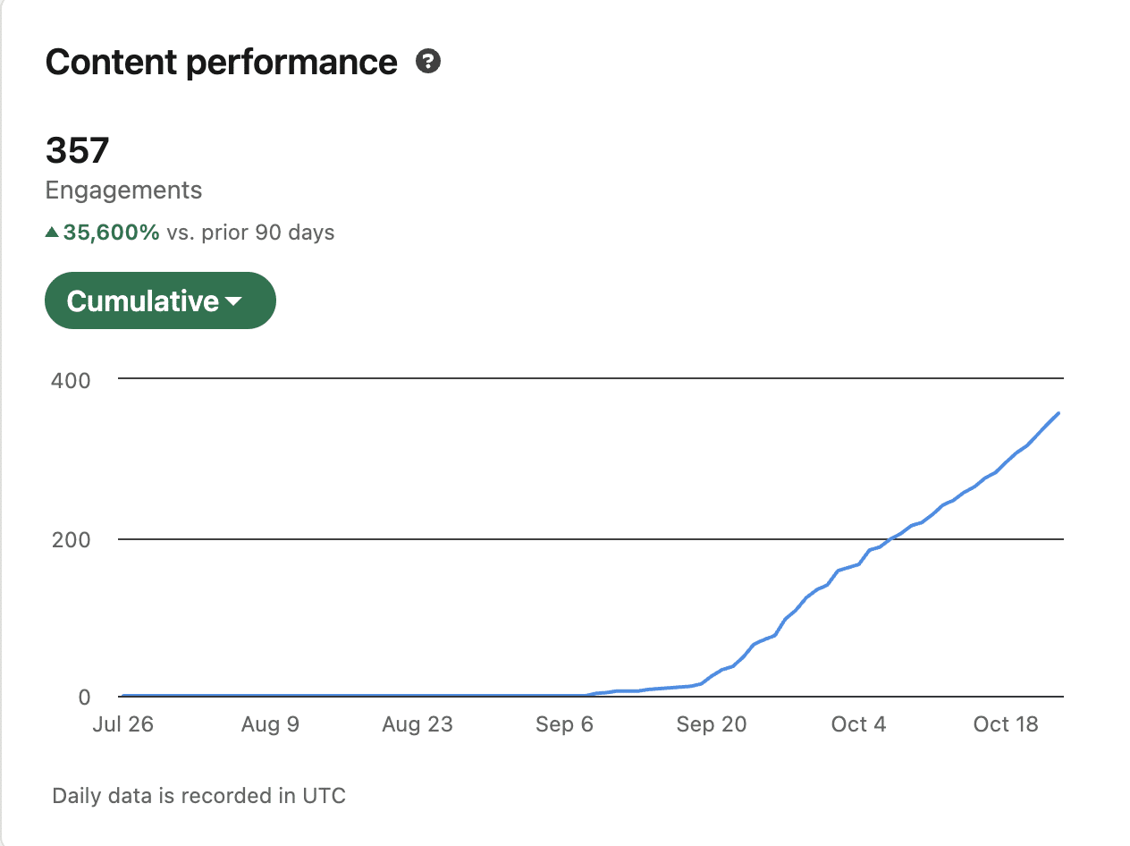Click the Oct 18 x-axis label
Viewport: 1130px width, 846px height.
click(x=1006, y=724)
